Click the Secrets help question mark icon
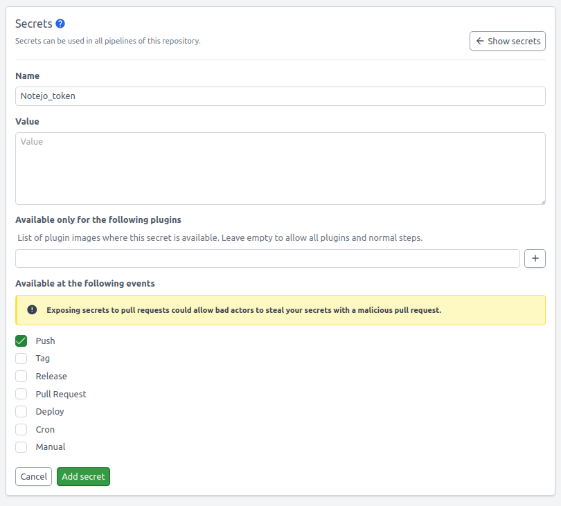The width and height of the screenshot is (561, 506). pyautogui.click(x=60, y=24)
